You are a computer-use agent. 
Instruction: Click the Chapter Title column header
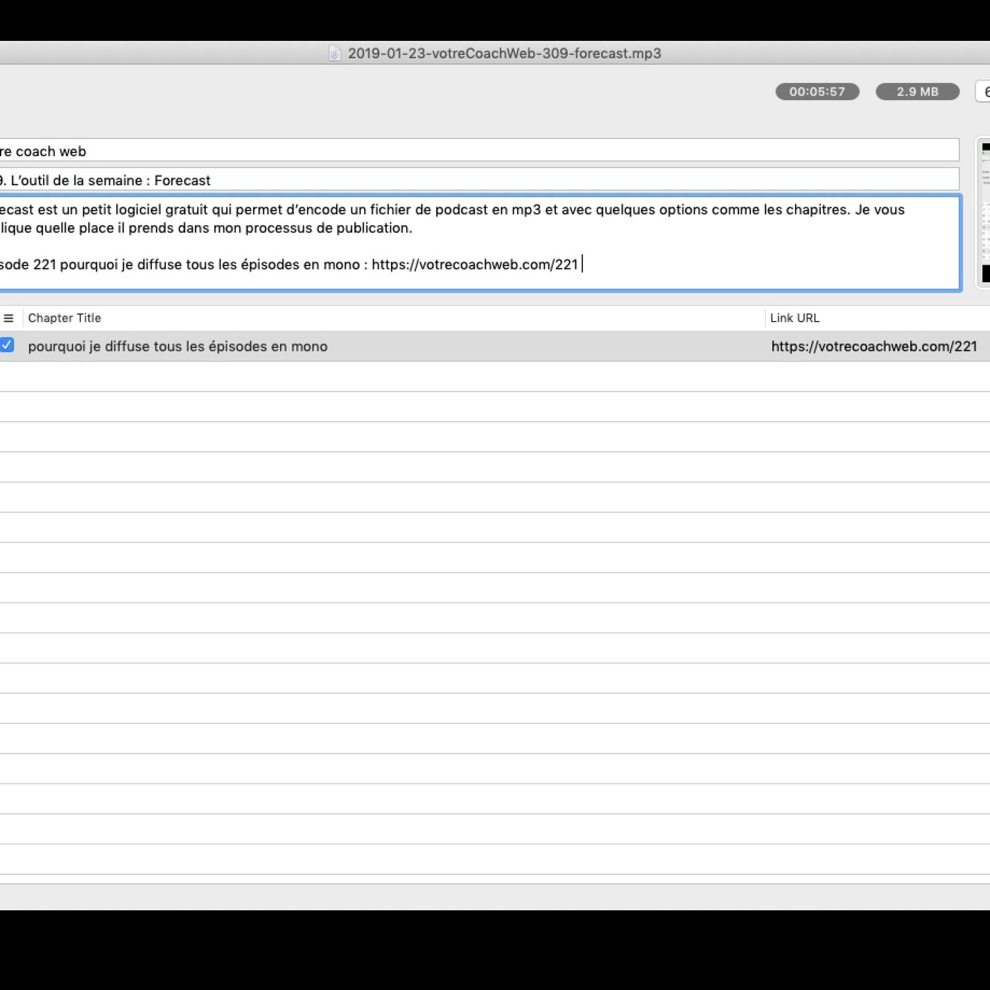click(65, 318)
